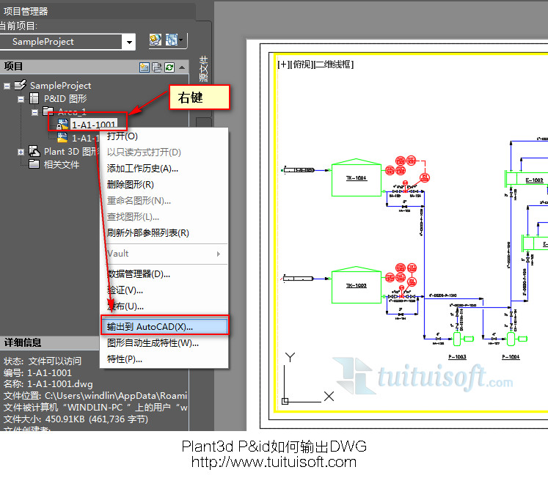Click the refresh DWG status icon

point(169,67)
